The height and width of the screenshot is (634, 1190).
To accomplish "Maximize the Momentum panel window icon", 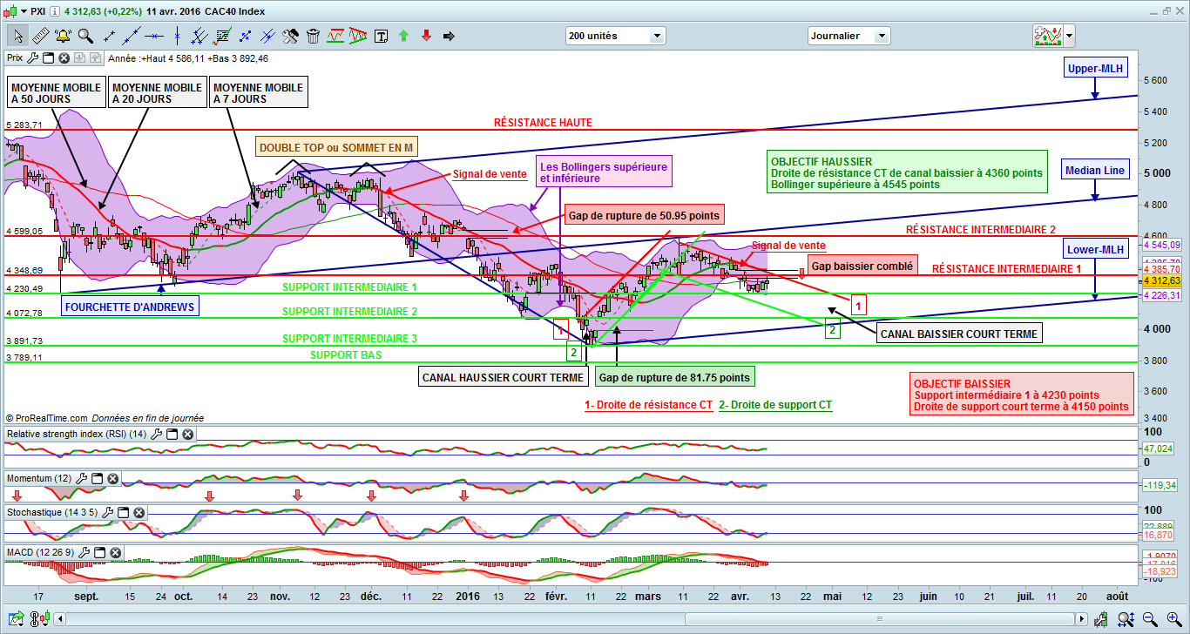I will [x=98, y=478].
